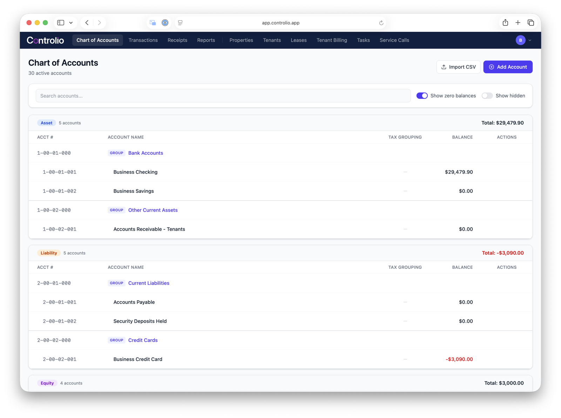Toggle the Safari sidebar icon
Screen dimensions: 561x418
(x=61, y=23)
